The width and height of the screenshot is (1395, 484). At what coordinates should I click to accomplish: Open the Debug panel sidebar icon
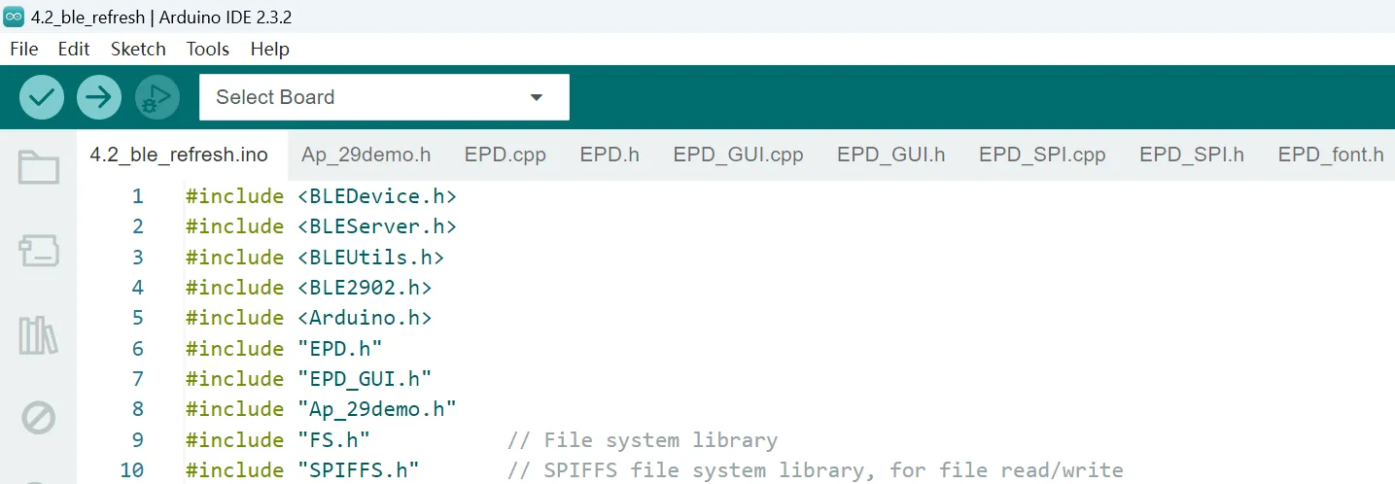click(39, 419)
